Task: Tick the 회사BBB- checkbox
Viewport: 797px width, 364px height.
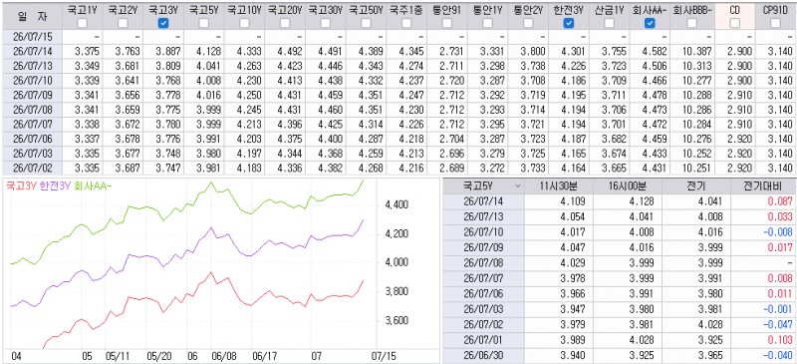Action: (x=691, y=23)
